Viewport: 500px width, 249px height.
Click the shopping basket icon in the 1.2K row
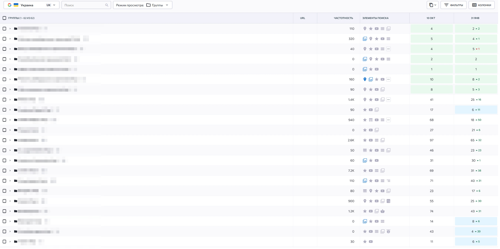pos(382,211)
